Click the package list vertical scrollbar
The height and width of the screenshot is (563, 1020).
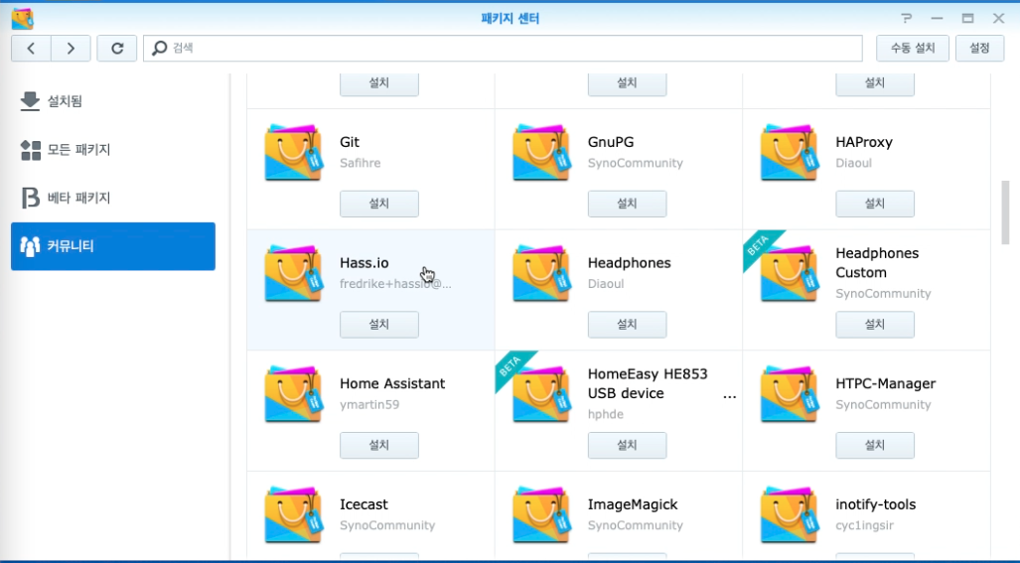click(x=1005, y=212)
